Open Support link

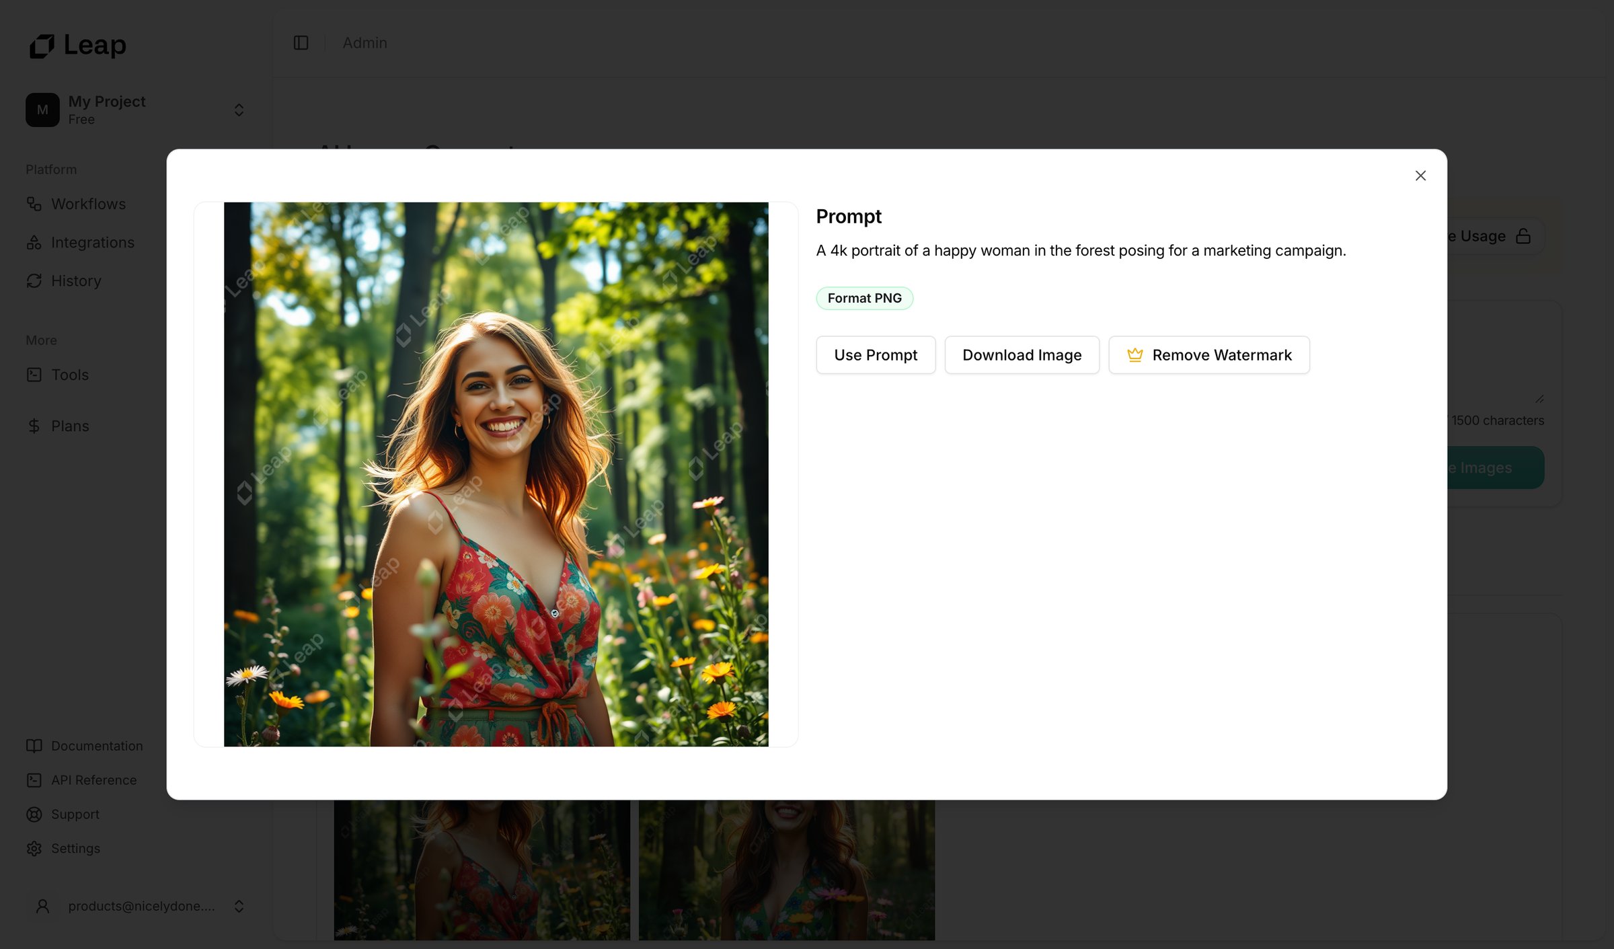(x=75, y=814)
